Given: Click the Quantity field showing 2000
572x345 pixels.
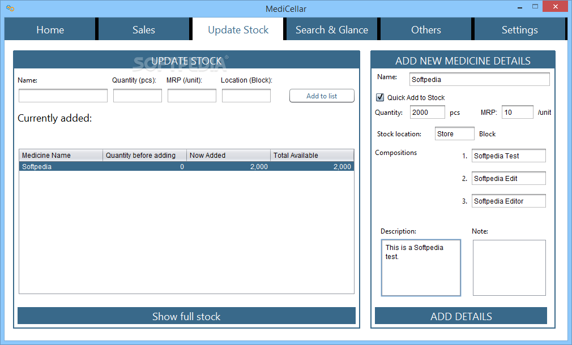Looking at the screenshot, I should point(427,112).
